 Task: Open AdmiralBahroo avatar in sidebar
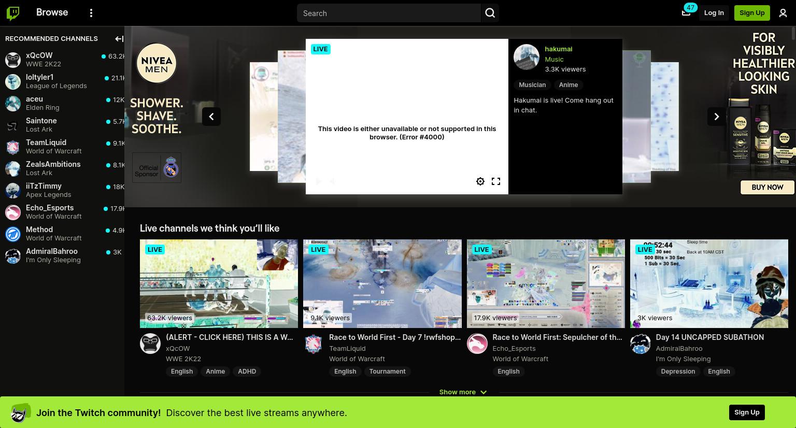pyautogui.click(x=13, y=255)
